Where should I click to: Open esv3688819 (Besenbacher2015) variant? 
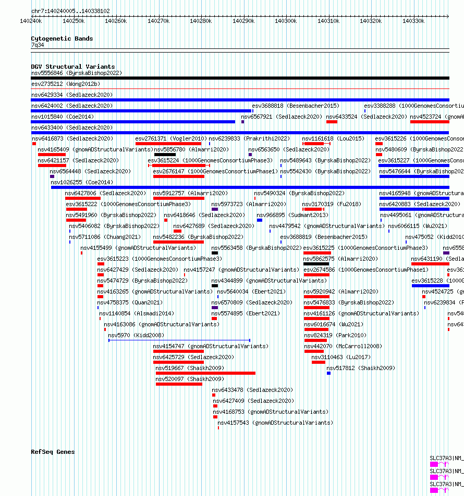click(324, 237)
